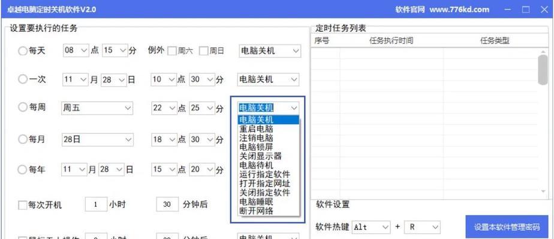Viewport: 554px width, 239px height.
Task: Enable the 周六 exception checkbox
Action: tap(171, 51)
